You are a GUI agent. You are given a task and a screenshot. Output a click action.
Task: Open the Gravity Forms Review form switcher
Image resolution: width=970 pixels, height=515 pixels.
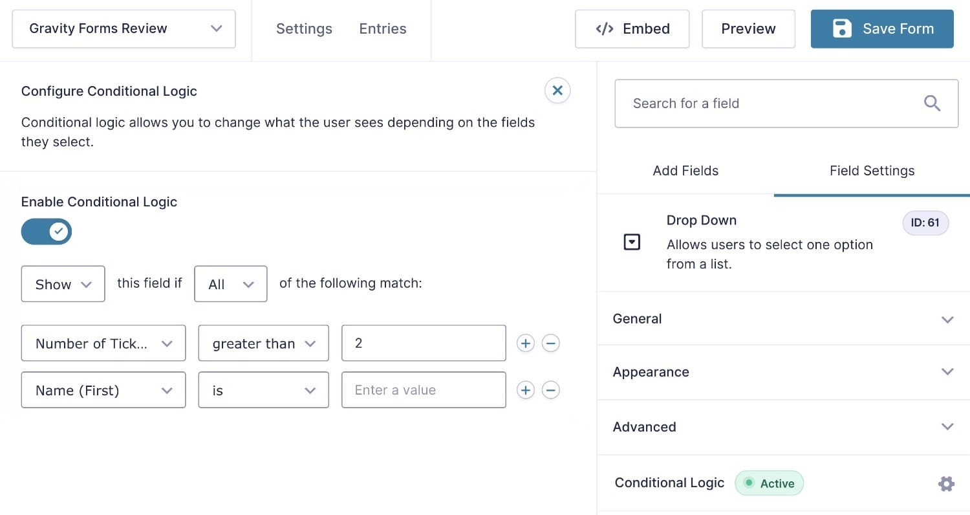(124, 28)
